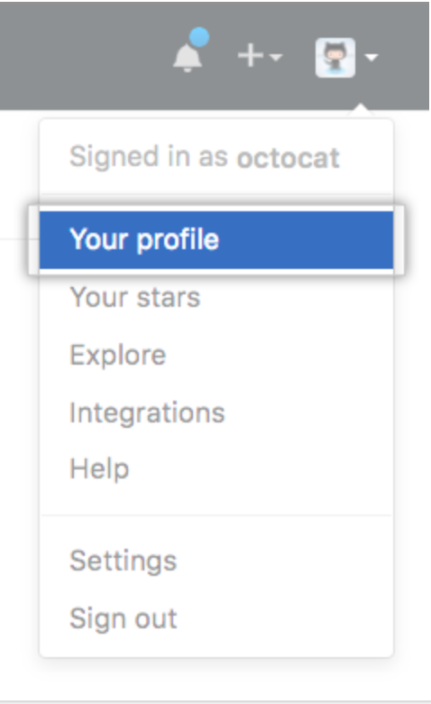Click the octocat avatar image

coord(335,58)
